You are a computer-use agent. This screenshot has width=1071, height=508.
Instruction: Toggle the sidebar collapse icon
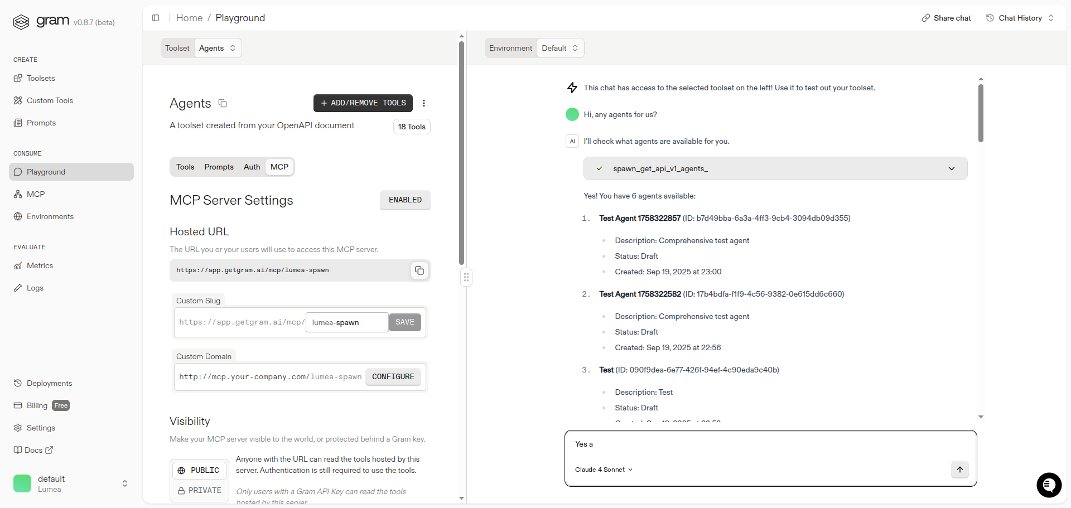[x=156, y=18]
